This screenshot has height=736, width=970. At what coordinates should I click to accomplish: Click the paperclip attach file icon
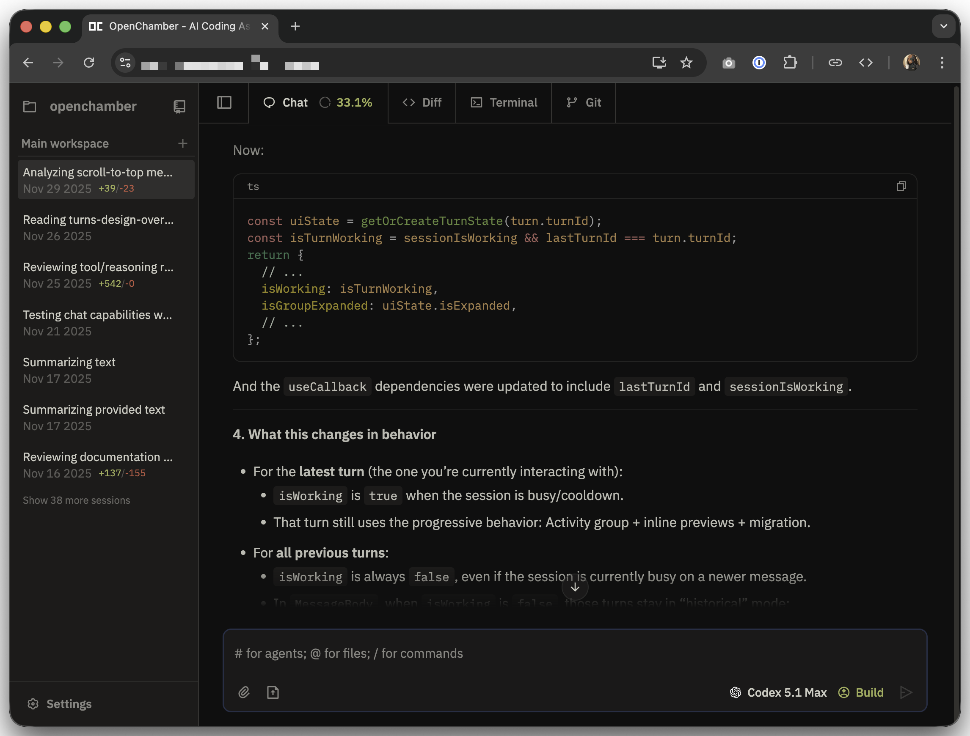tap(244, 692)
